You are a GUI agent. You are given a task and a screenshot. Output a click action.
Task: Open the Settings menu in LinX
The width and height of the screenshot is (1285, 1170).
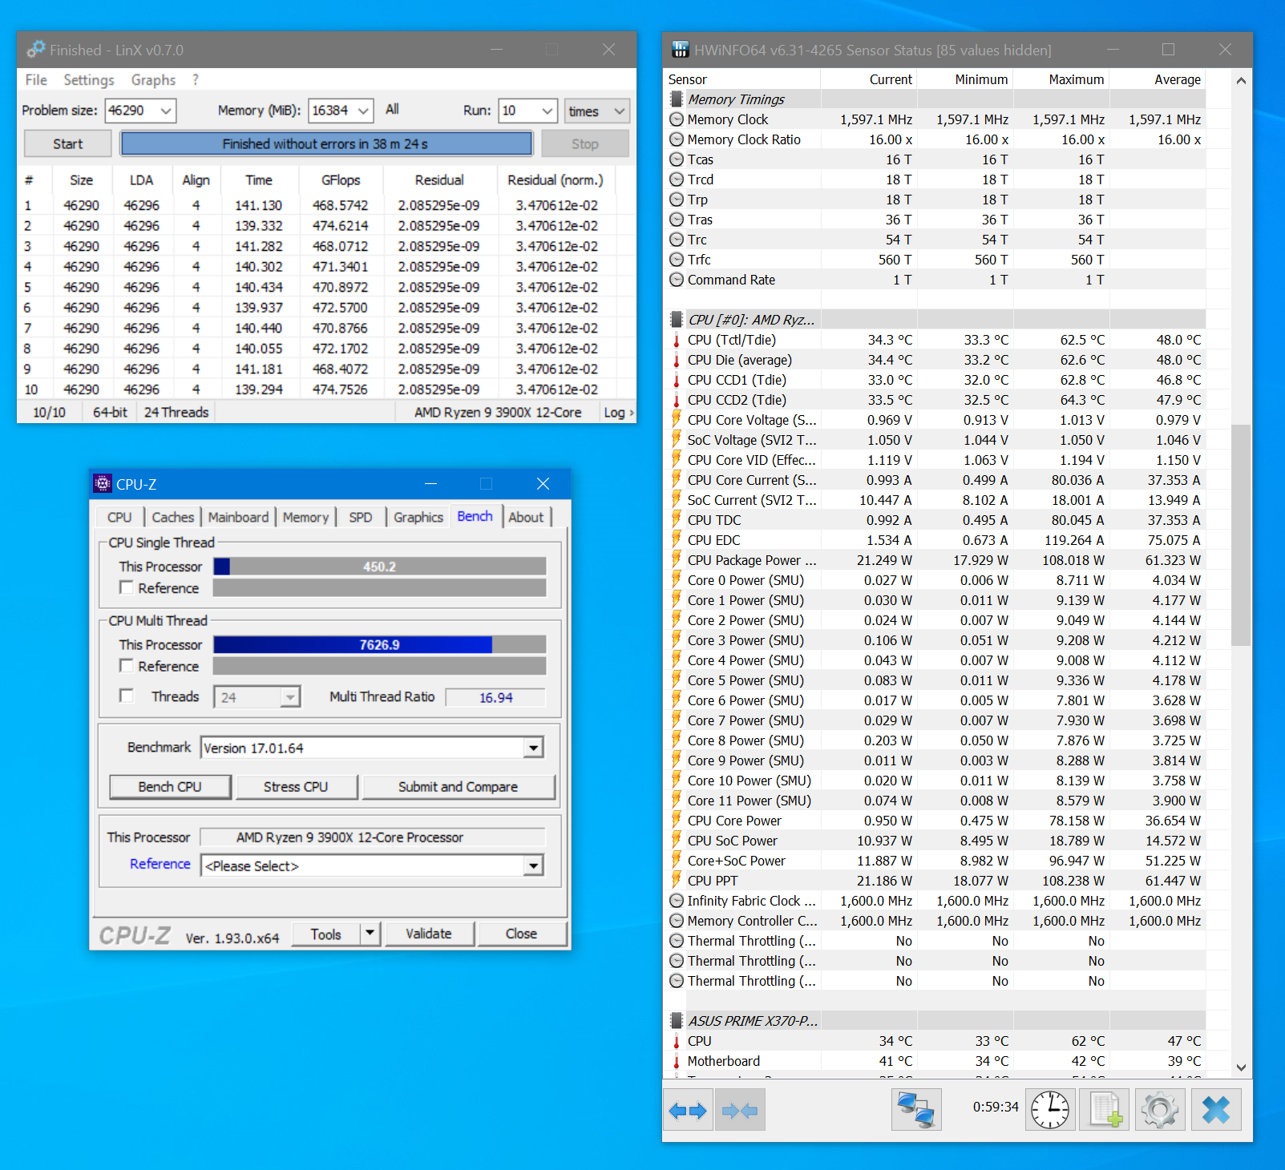[89, 80]
